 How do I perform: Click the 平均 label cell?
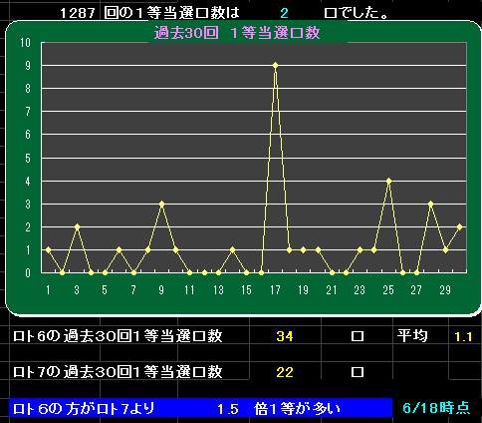point(412,335)
